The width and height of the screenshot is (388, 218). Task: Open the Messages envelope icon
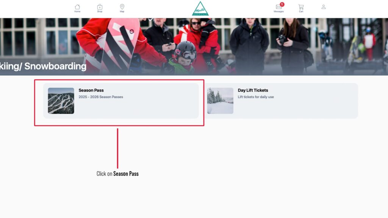pos(278,7)
